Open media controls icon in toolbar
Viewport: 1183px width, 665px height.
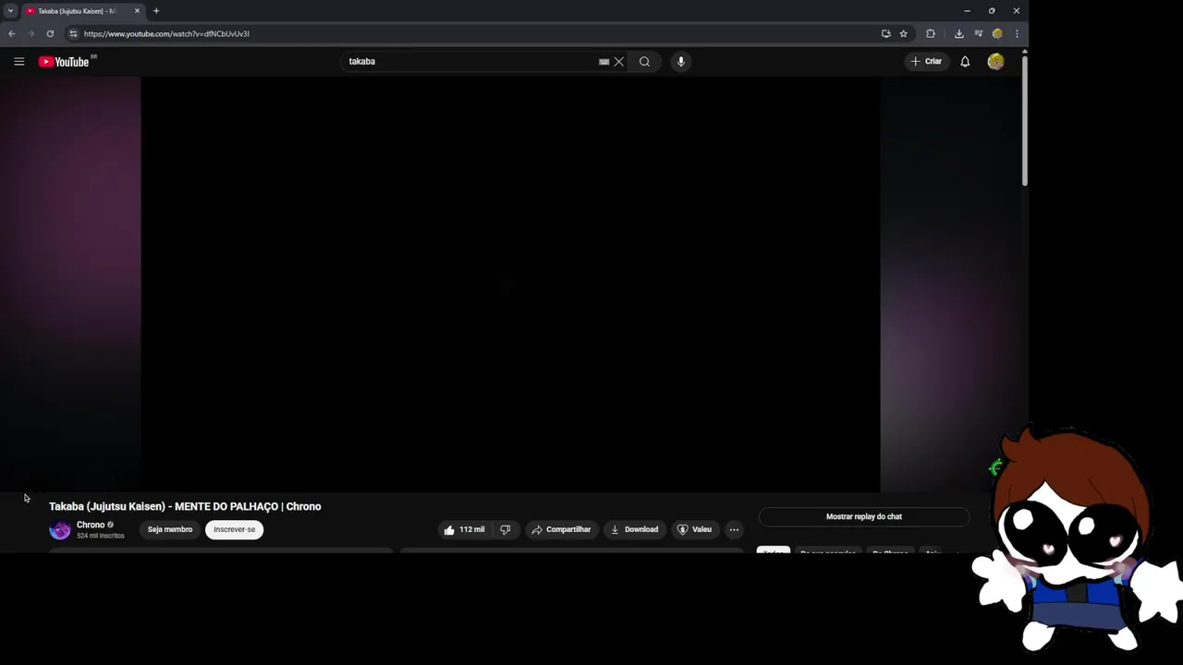[978, 34]
